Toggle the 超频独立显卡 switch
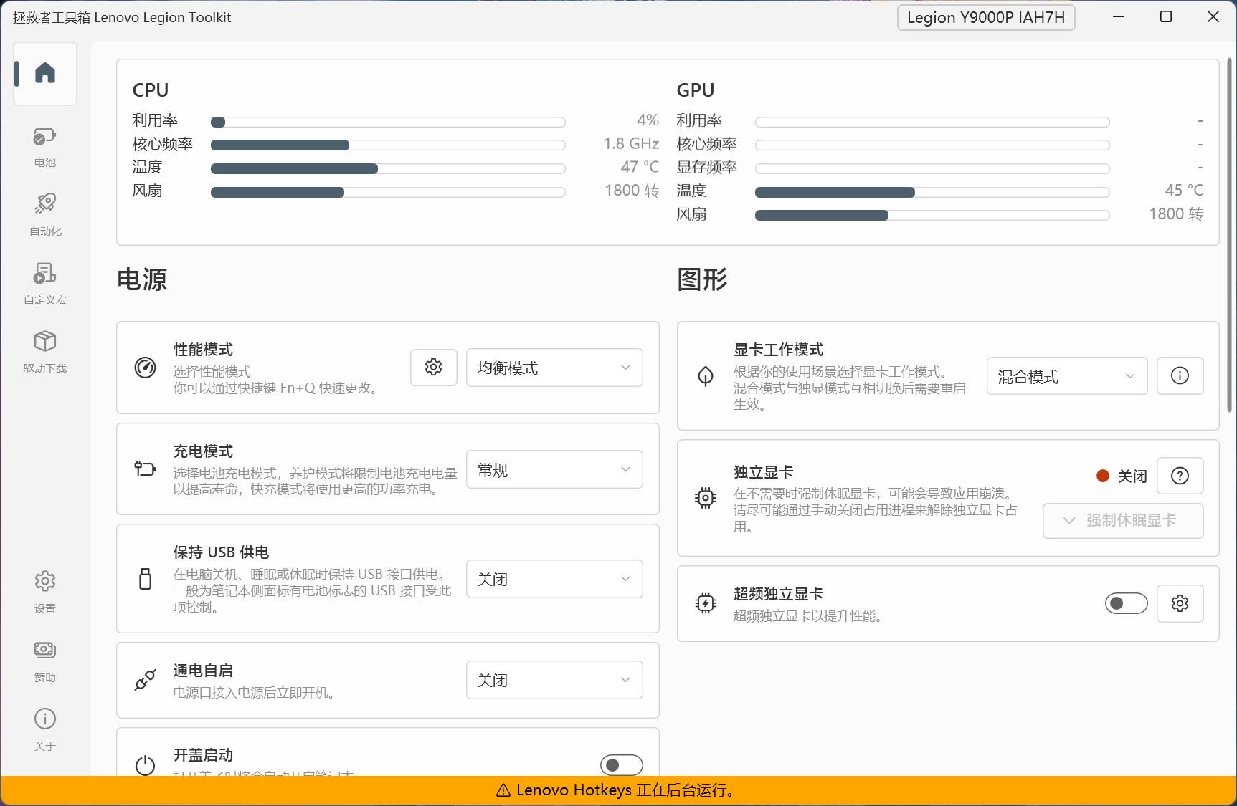The width and height of the screenshot is (1237, 806). click(1127, 603)
